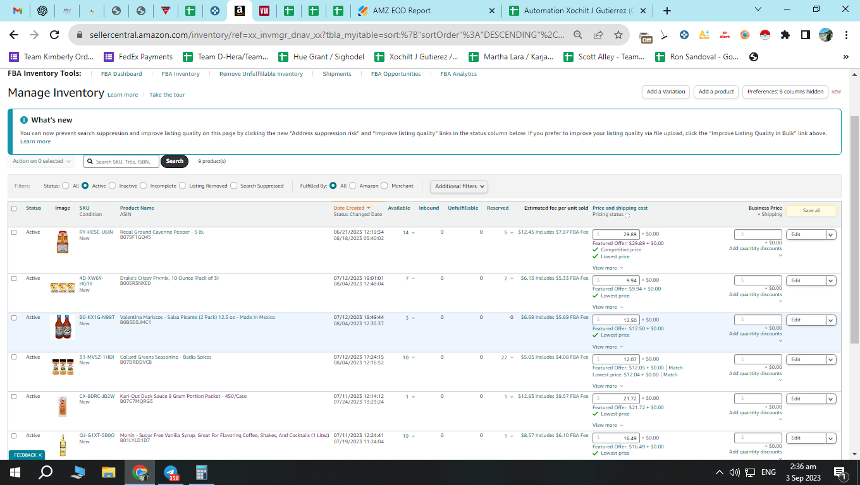The image size is (860, 485).
Task: Click the Amazon-favicon browser tab
Action: (x=240, y=11)
